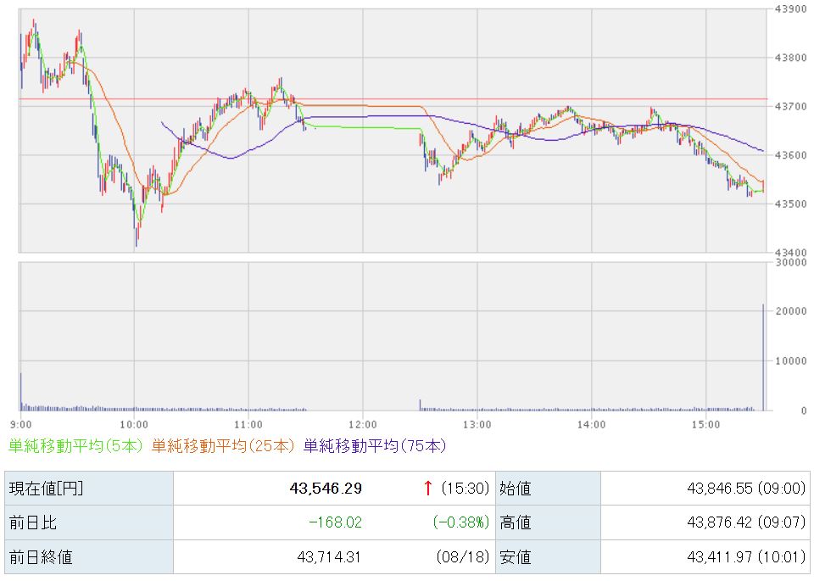Click the green 5-period moving average legend label

[x=75, y=446]
